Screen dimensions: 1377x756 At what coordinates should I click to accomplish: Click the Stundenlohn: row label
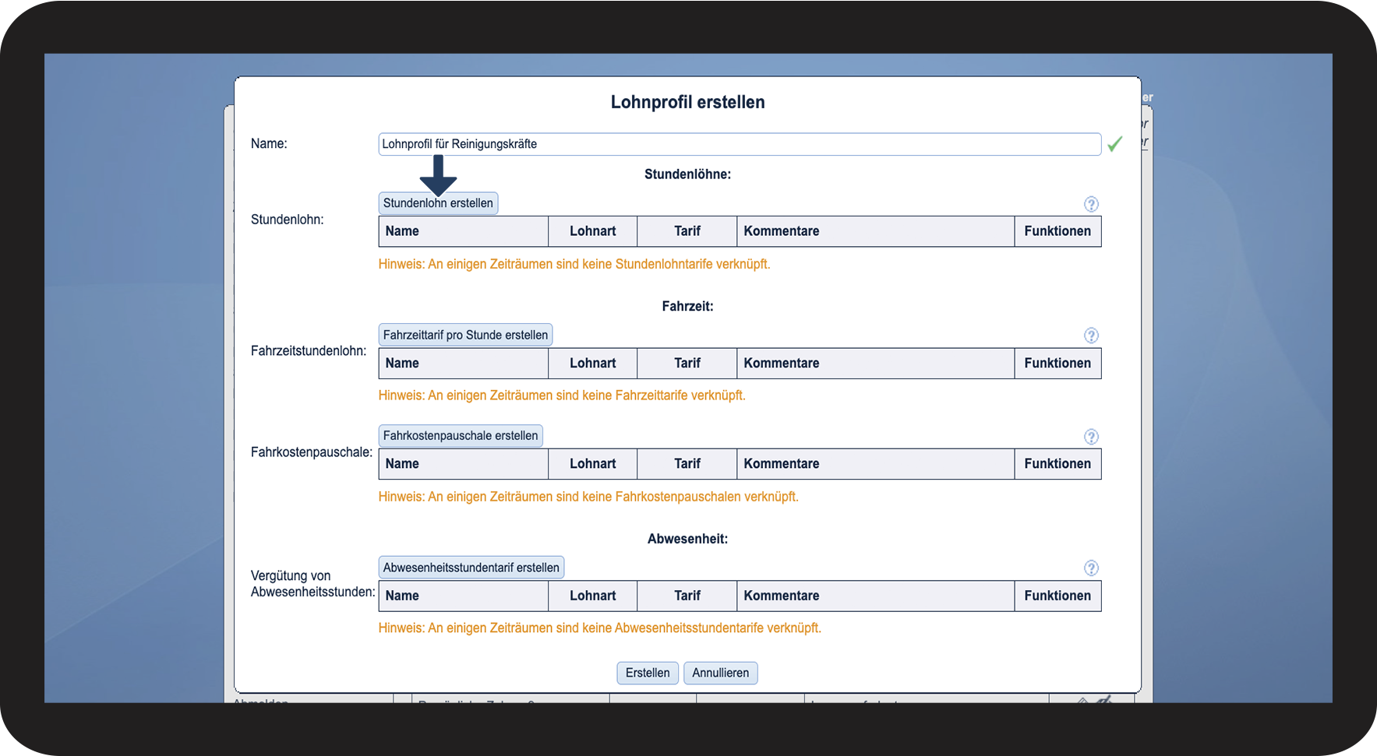coord(288,220)
